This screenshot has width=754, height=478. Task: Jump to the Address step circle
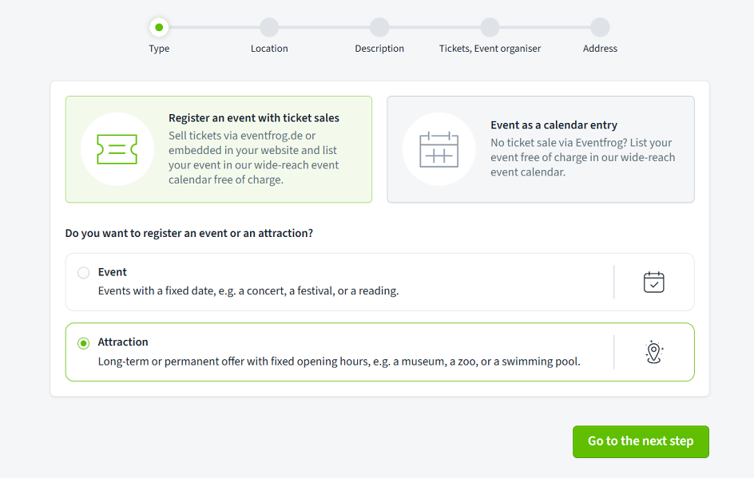pos(600,27)
